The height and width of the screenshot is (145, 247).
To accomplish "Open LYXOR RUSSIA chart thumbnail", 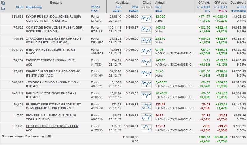I will pos(146,19).
